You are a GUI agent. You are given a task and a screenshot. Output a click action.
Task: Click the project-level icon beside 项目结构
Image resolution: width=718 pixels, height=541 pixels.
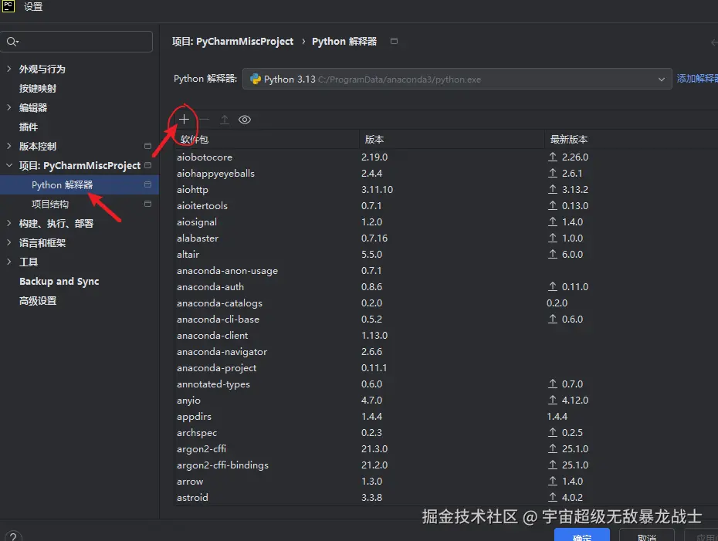tap(147, 204)
